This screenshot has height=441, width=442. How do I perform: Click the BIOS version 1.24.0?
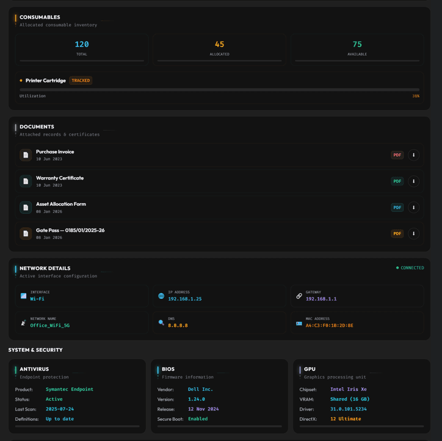point(197,399)
